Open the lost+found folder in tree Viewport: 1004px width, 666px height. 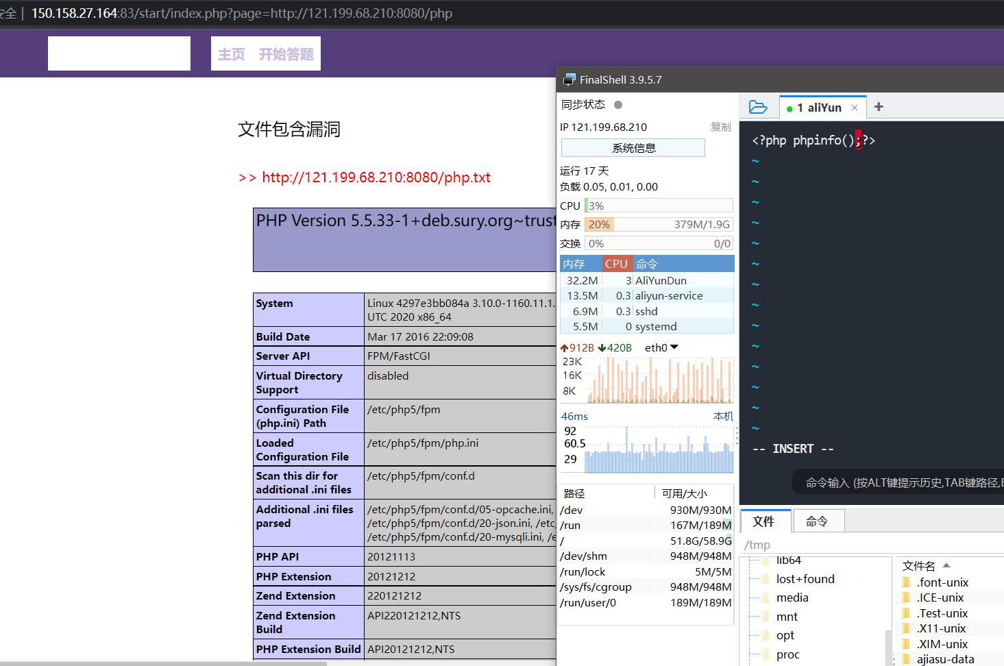click(x=805, y=579)
